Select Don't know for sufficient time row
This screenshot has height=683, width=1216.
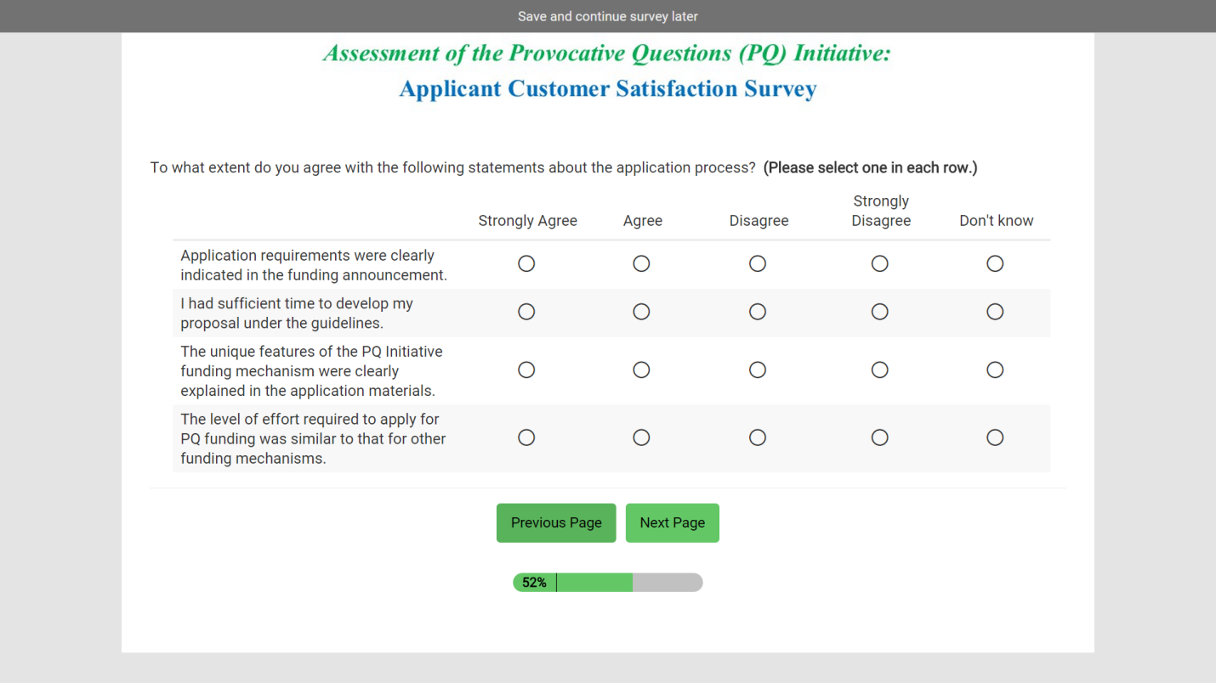(x=995, y=312)
